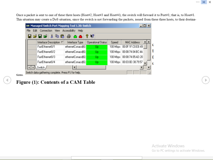This screenshot has height=160, width=213.
Task: Go to the next image arrow
Action: (x=206, y=80)
